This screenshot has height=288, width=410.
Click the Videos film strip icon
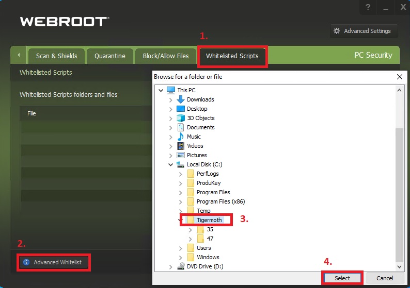coord(181,146)
